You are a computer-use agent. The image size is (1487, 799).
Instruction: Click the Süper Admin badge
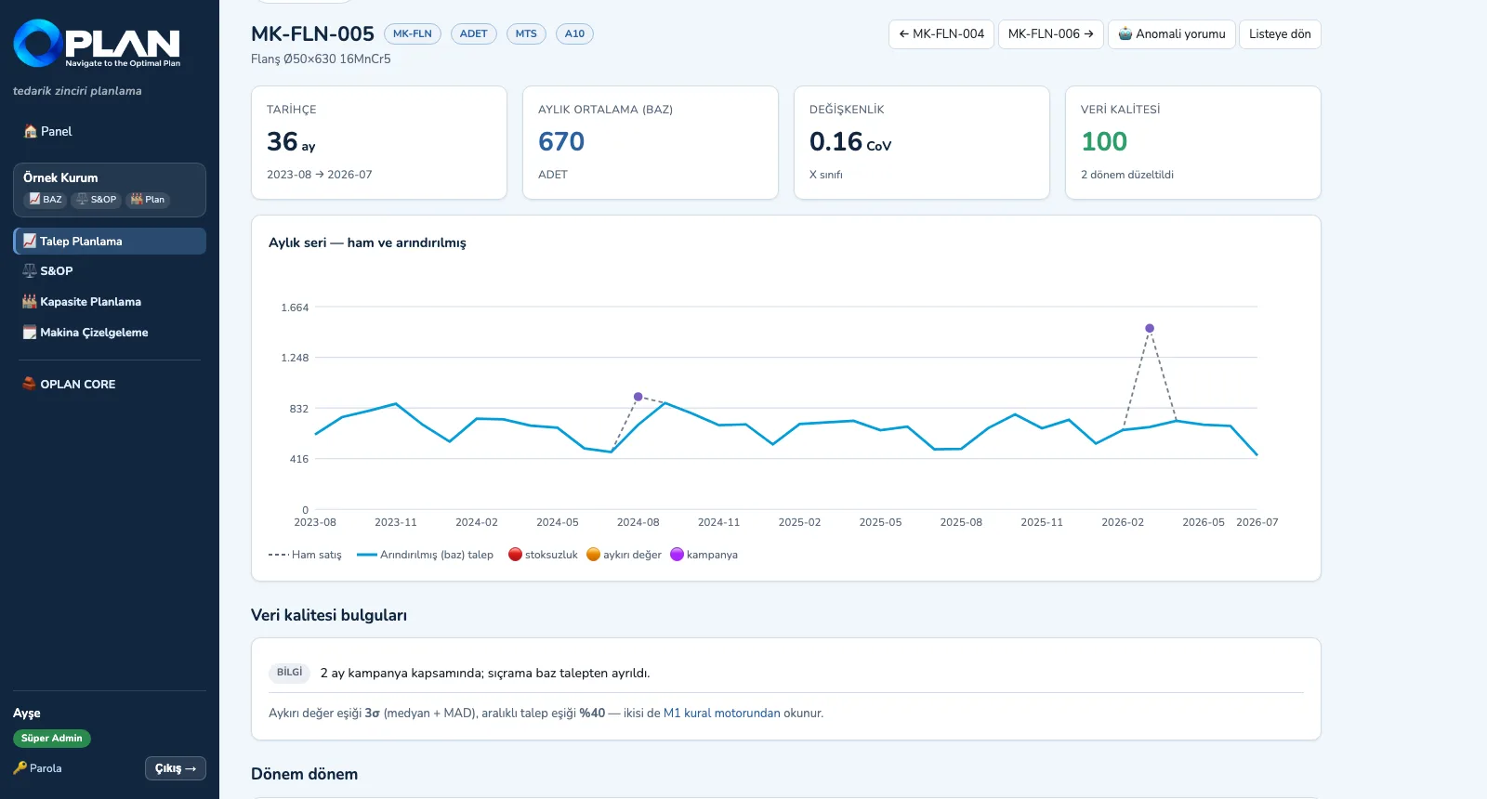52,739
